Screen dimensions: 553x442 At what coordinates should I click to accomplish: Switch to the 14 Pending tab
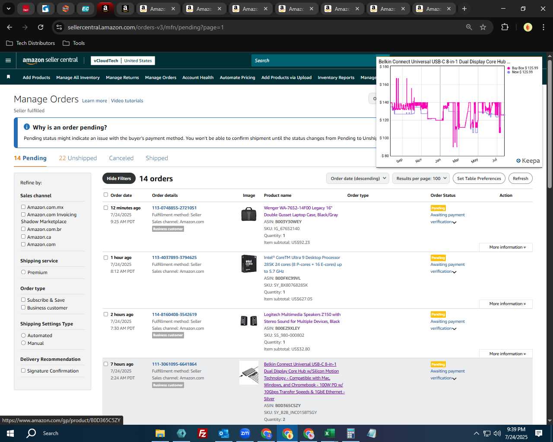(30, 158)
